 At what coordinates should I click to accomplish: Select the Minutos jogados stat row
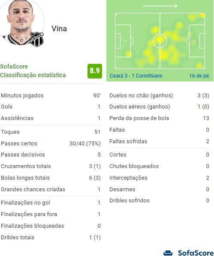pos(51,95)
